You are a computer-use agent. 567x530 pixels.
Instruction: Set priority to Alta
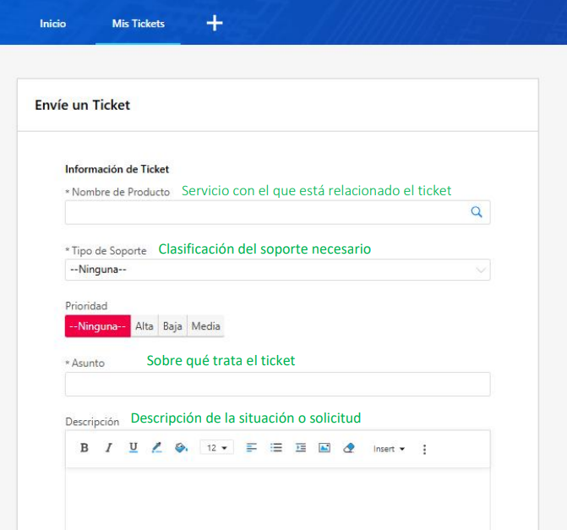coord(144,326)
